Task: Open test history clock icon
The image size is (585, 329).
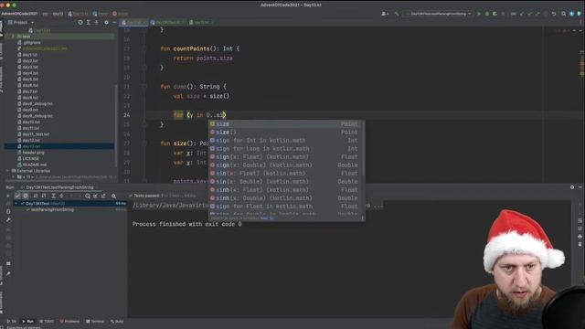Action: tap(88, 196)
